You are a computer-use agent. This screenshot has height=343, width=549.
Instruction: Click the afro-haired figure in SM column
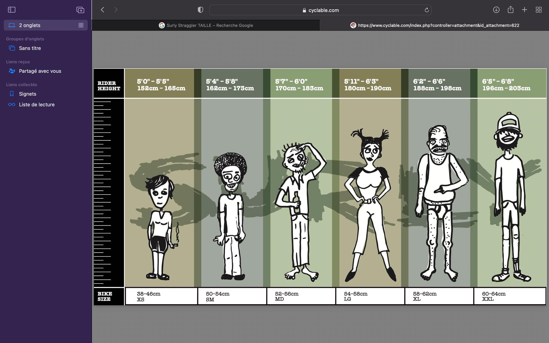click(230, 217)
